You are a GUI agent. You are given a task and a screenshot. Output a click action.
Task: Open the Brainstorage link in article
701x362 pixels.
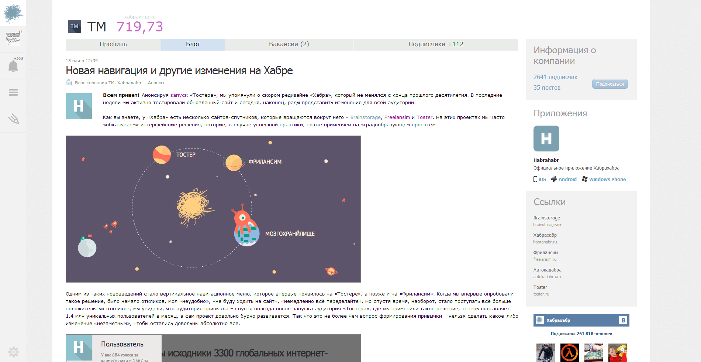[x=365, y=117]
